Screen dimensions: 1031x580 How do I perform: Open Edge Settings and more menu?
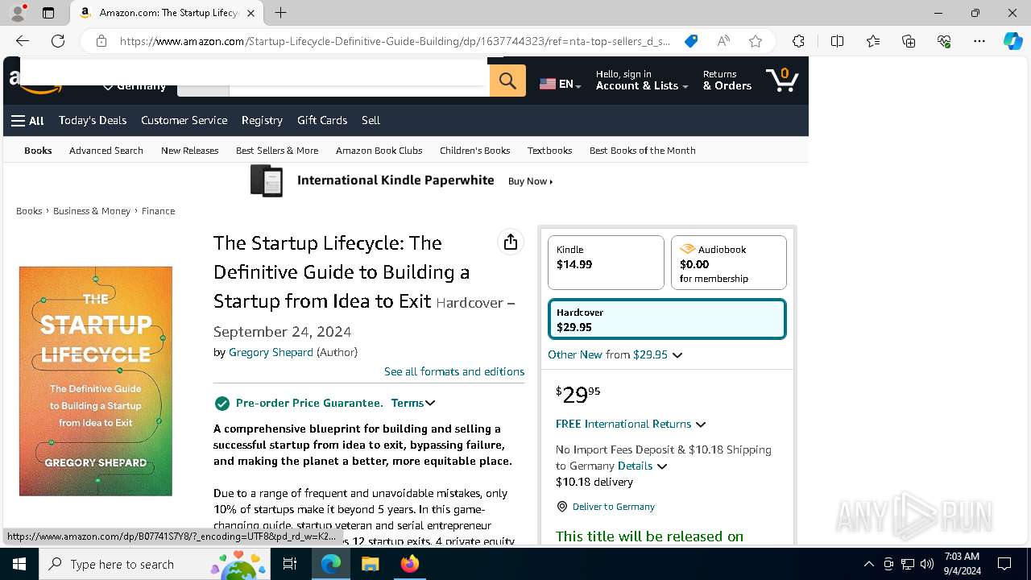pyautogui.click(x=979, y=41)
